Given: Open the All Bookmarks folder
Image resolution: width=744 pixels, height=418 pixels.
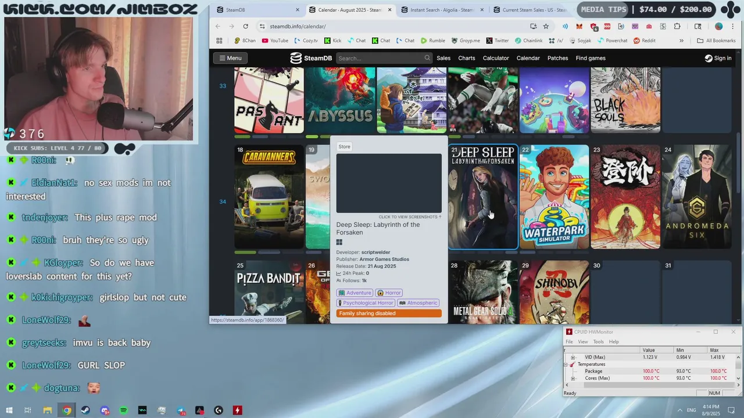Looking at the screenshot, I should (716, 41).
